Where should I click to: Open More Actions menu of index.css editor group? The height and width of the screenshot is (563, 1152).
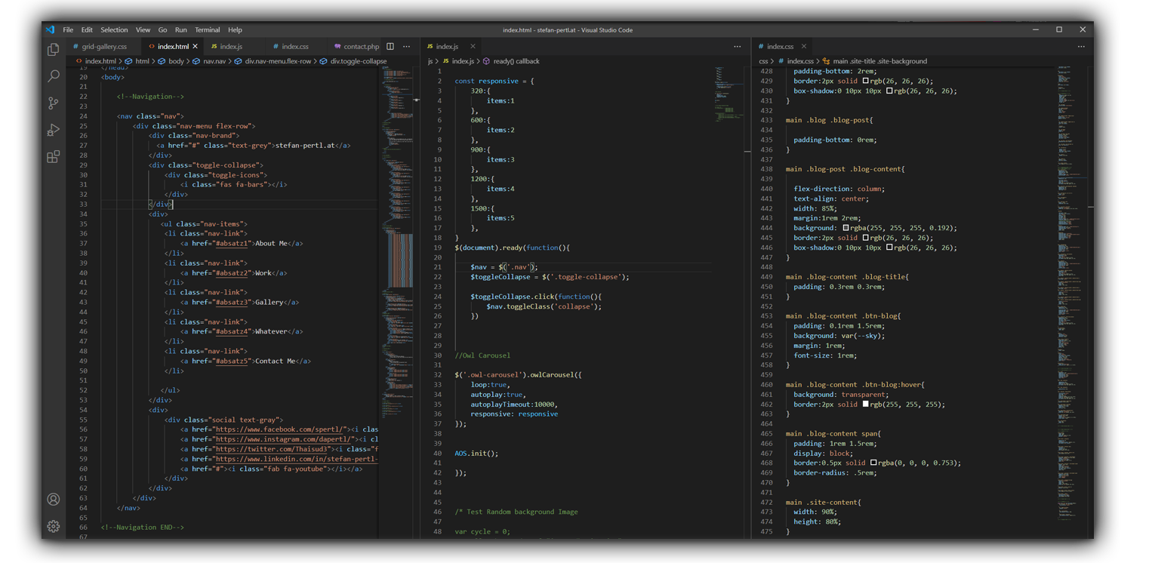[x=1081, y=47]
